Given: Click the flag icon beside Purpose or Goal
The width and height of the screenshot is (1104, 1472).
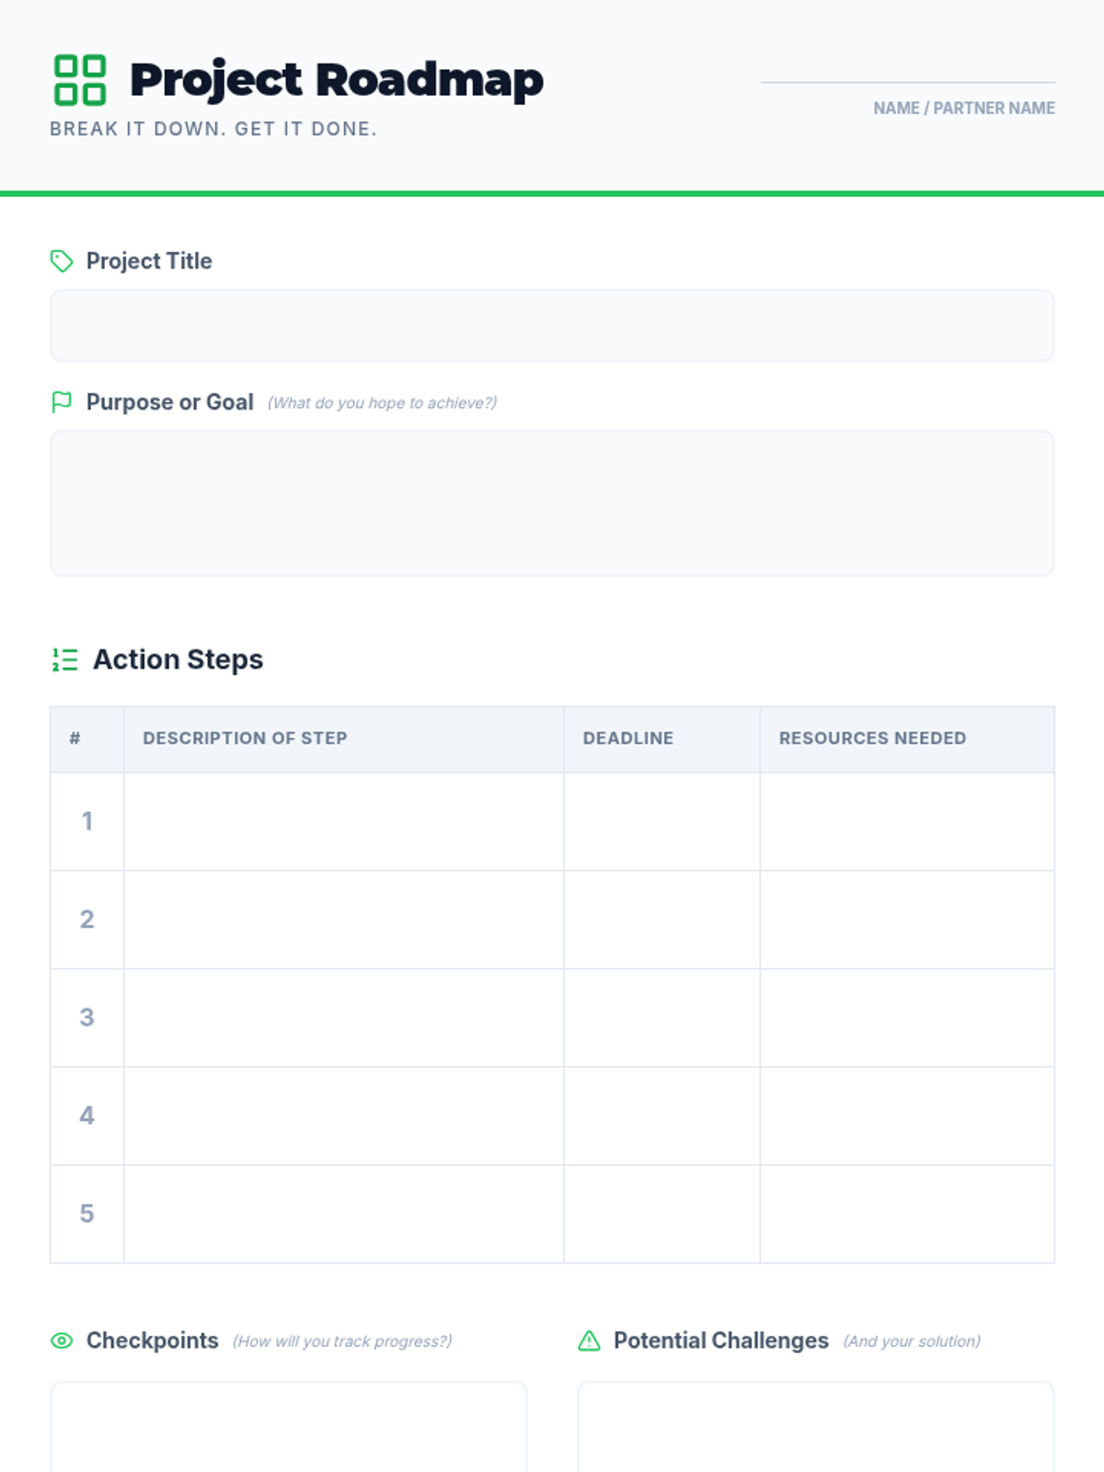Looking at the screenshot, I should 62,402.
